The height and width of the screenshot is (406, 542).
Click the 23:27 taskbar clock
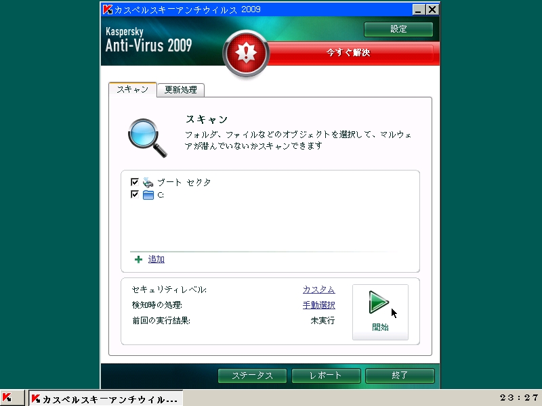click(x=519, y=398)
